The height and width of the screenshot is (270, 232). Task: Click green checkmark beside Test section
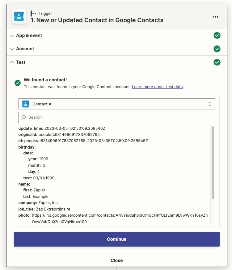coord(217,62)
